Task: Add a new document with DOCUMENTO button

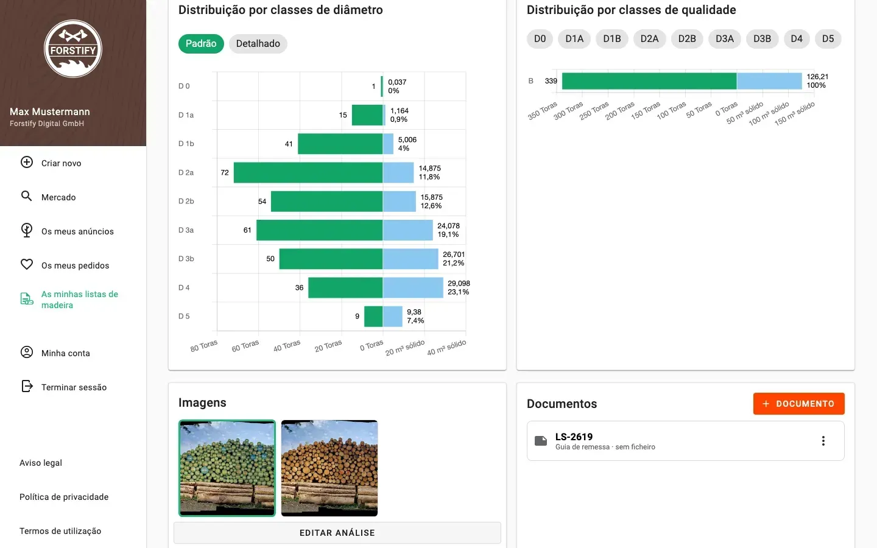Action: click(x=799, y=404)
